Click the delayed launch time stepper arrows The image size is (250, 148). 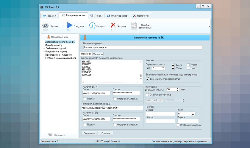[183, 100]
